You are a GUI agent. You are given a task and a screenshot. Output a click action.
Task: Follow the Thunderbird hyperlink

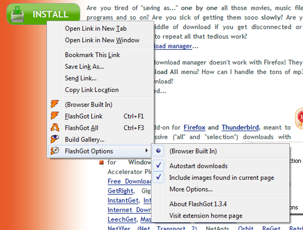coord(240,127)
